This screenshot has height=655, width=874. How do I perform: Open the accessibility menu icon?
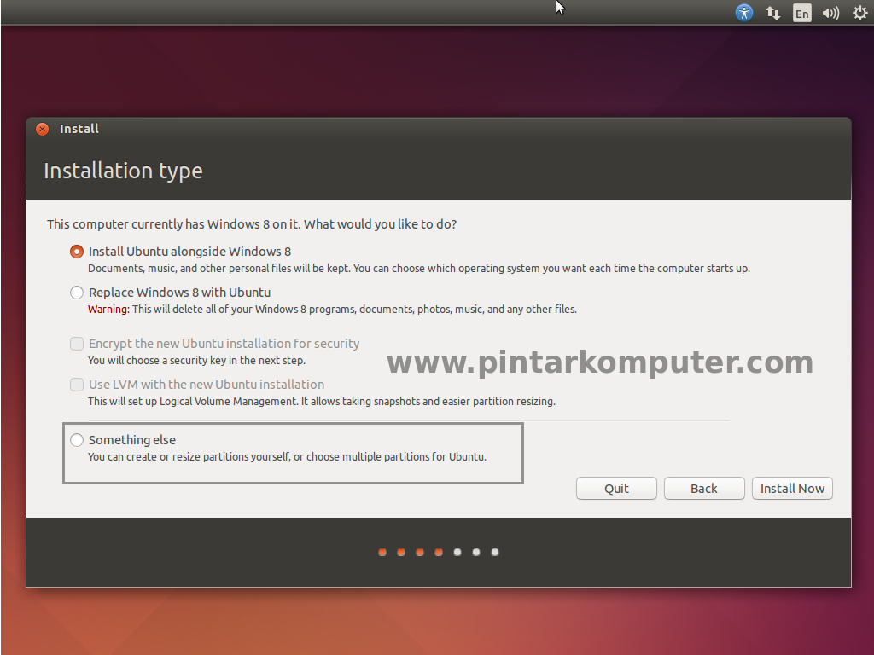(743, 12)
